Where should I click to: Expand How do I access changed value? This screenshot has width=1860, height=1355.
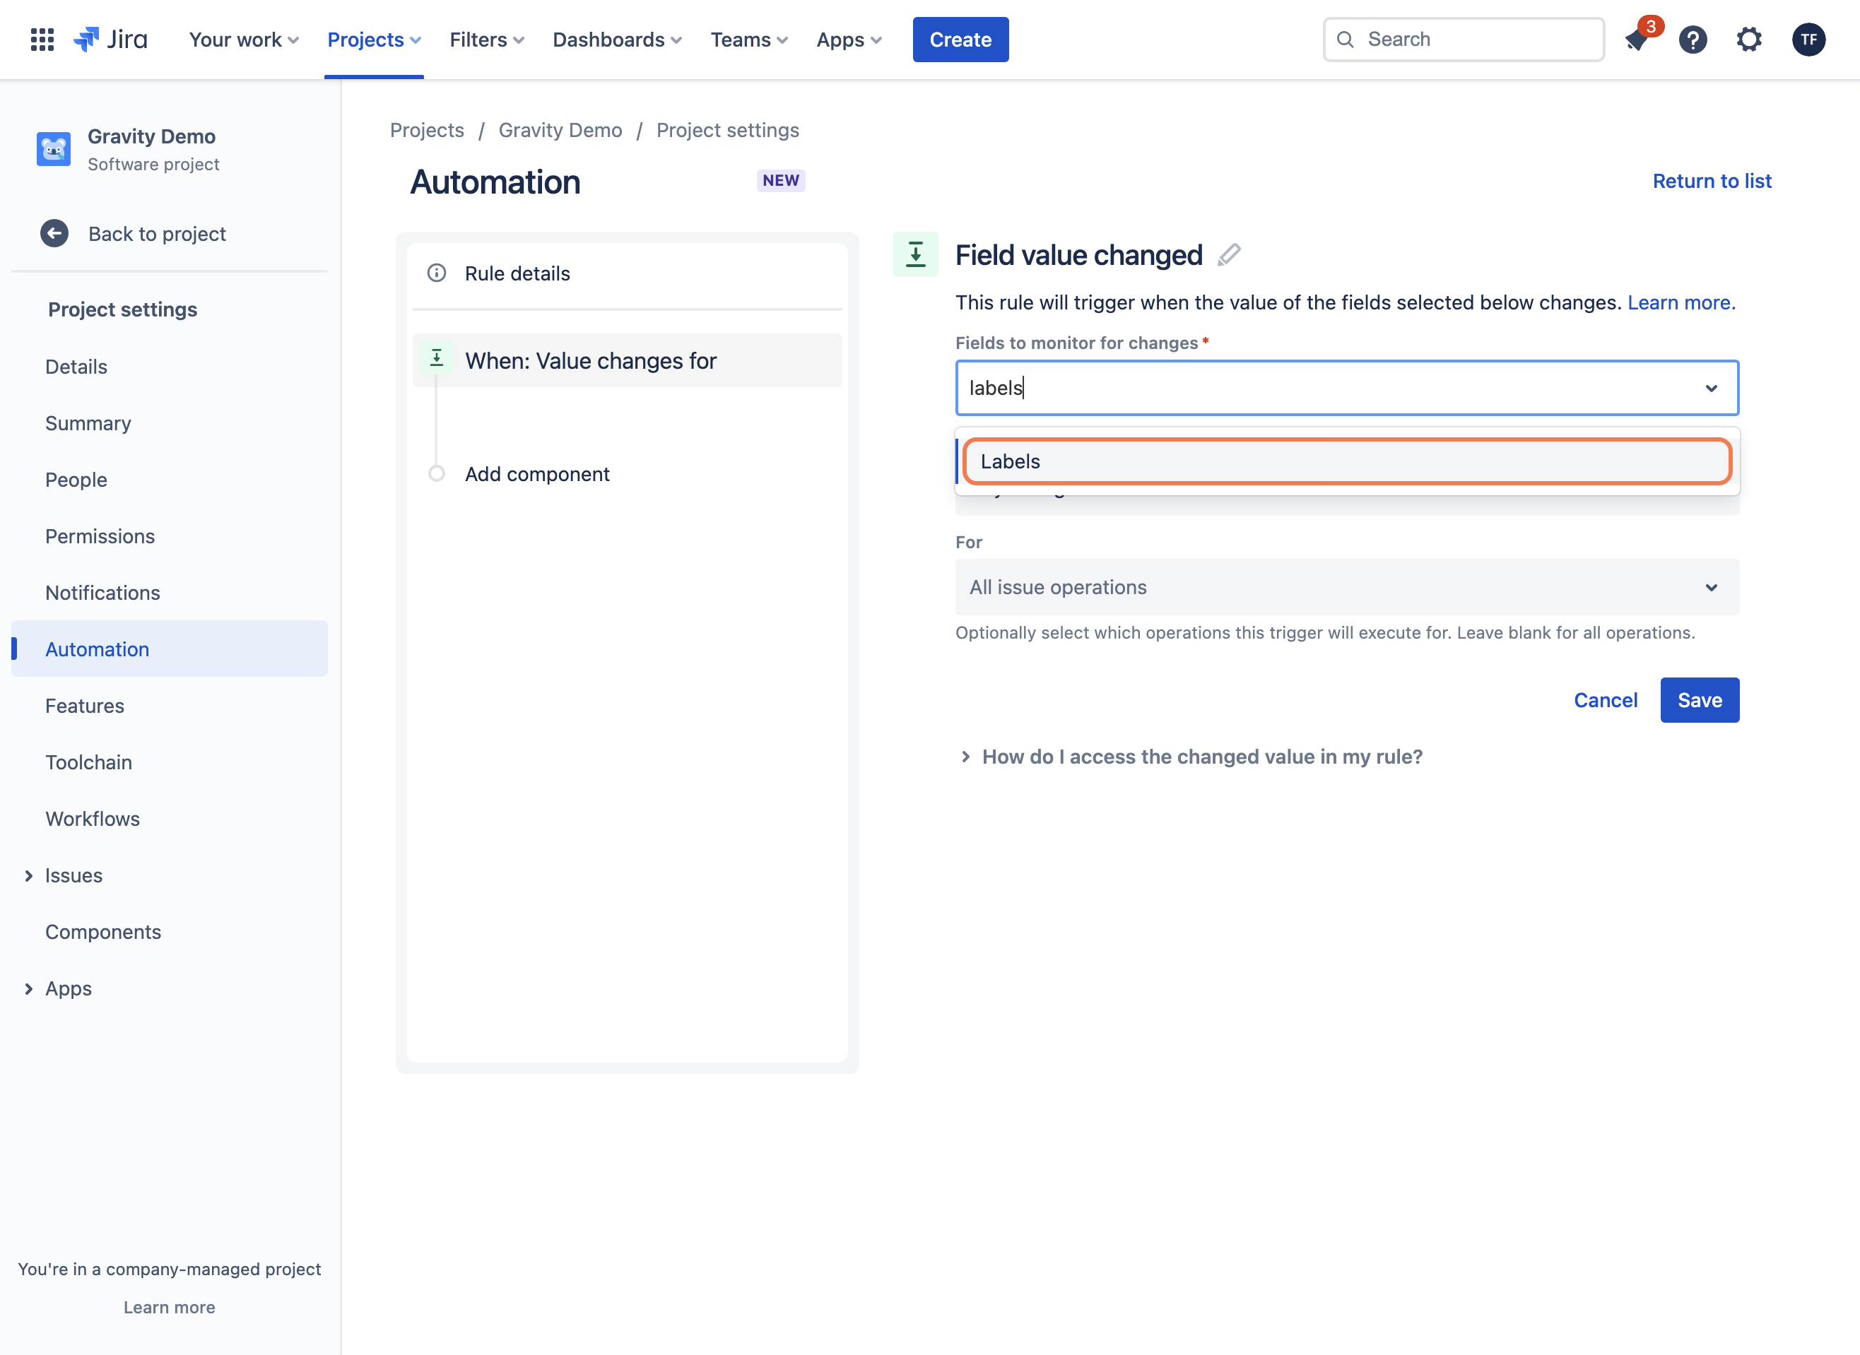[1191, 756]
